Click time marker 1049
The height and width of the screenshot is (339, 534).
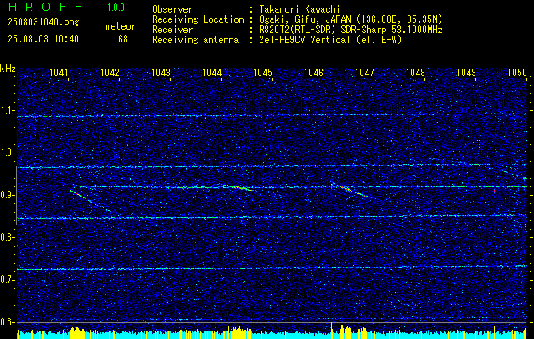pos(466,72)
